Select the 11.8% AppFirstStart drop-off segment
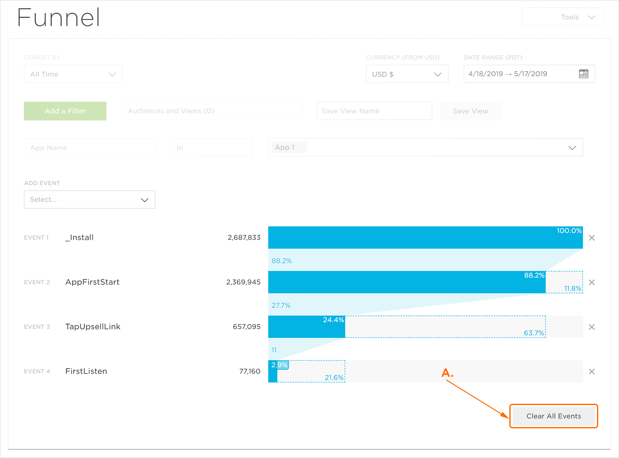 (x=564, y=282)
